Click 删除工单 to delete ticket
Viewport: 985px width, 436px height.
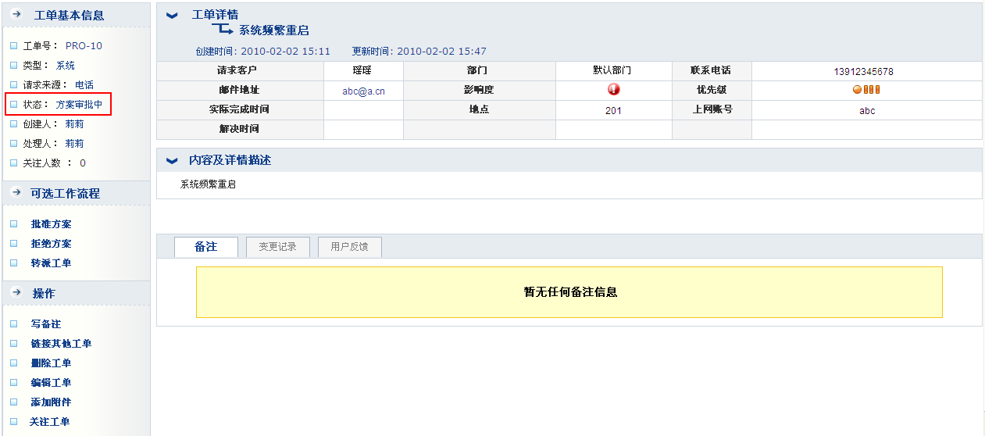(51, 363)
